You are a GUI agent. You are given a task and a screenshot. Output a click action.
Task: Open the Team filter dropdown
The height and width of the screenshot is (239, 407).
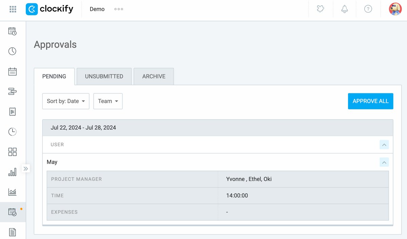pyautogui.click(x=108, y=101)
